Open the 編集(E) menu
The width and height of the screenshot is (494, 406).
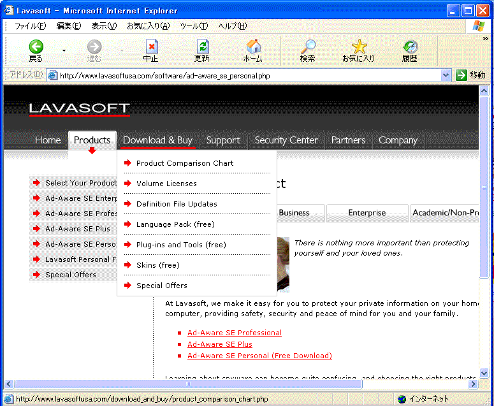[x=68, y=26]
